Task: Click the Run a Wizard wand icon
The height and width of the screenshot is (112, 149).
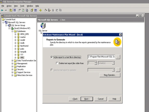Action: point(46,10)
